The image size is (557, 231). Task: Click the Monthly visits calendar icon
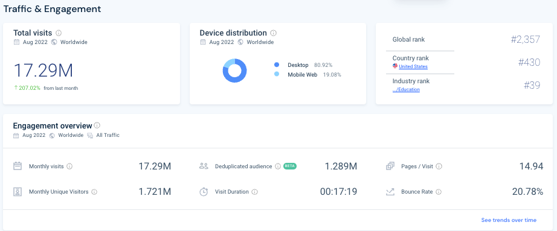(18, 166)
